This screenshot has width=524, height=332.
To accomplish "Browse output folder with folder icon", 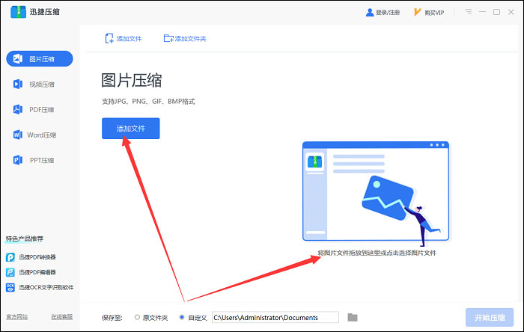I will 353,317.
